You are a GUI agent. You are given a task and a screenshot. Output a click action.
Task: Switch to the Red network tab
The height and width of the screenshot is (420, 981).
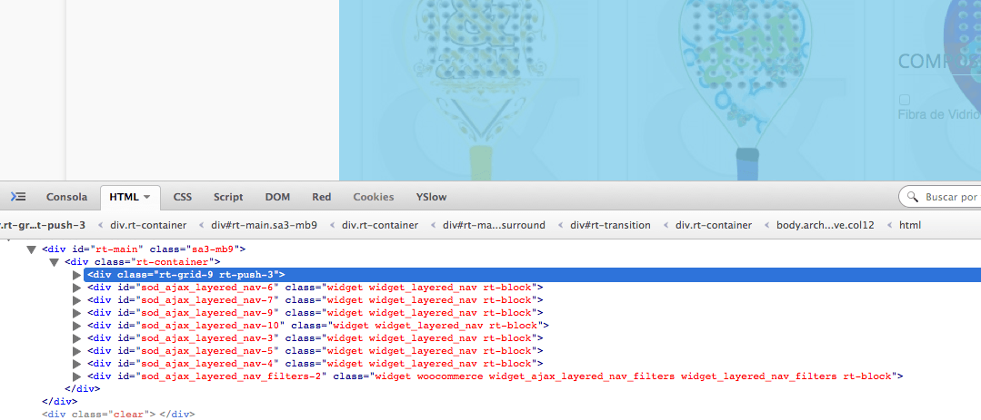(x=322, y=197)
